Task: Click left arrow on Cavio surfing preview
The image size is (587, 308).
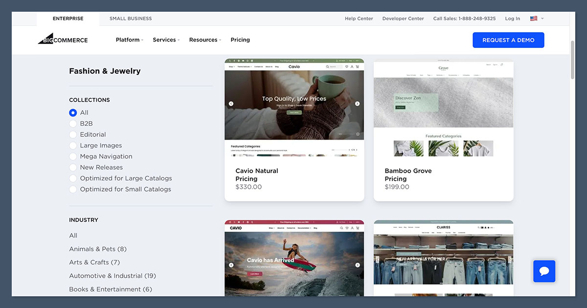Action: (231, 265)
